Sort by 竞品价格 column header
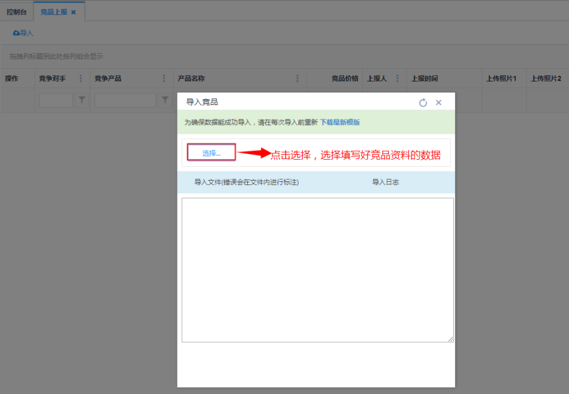Viewport: 569px width, 394px height. pos(345,78)
